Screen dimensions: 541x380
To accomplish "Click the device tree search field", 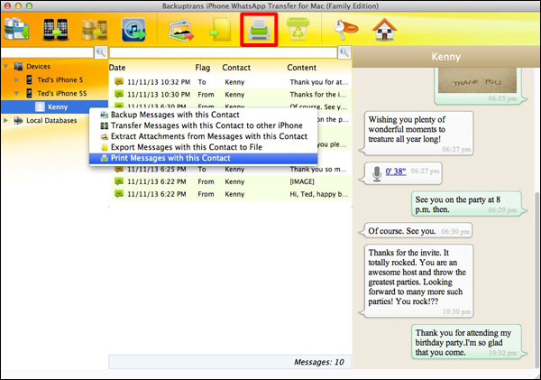I will point(48,52).
